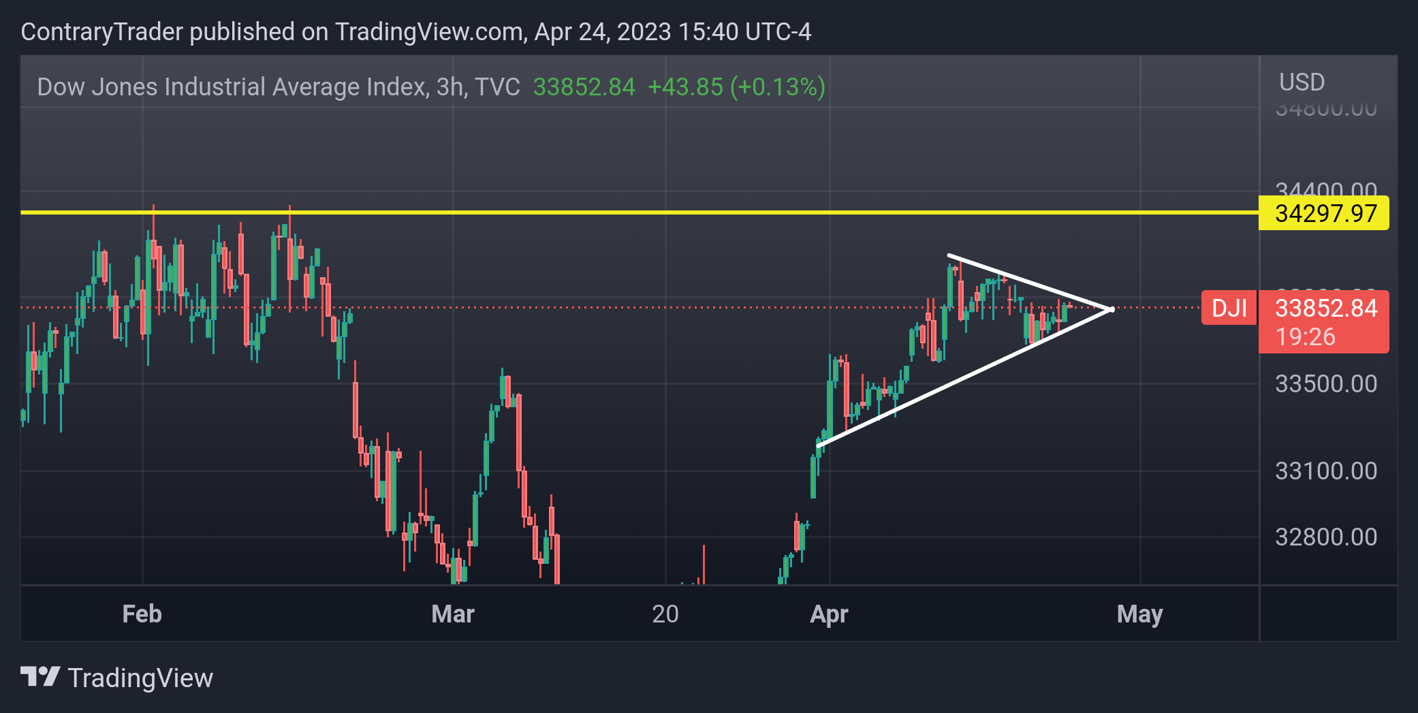The image size is (1418, 713).
Task: Click the yellow 34297.97 price label
Action: tap(1323, 213)
